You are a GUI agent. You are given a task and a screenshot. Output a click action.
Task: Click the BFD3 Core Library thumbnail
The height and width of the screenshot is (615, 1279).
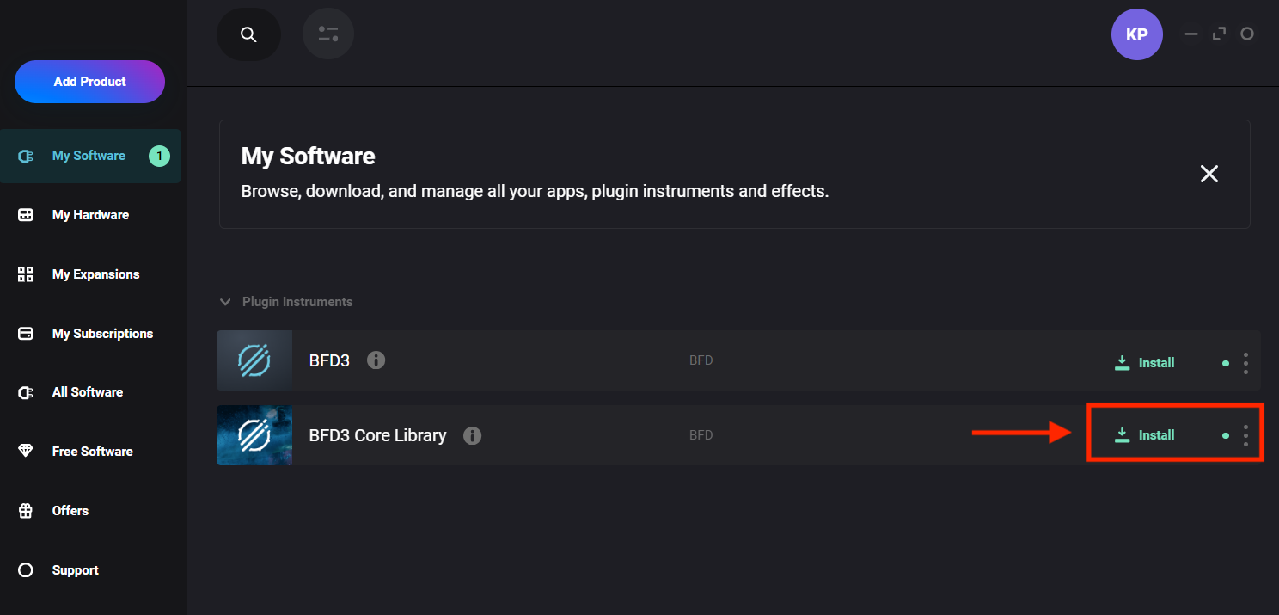(x=254, y=435)
